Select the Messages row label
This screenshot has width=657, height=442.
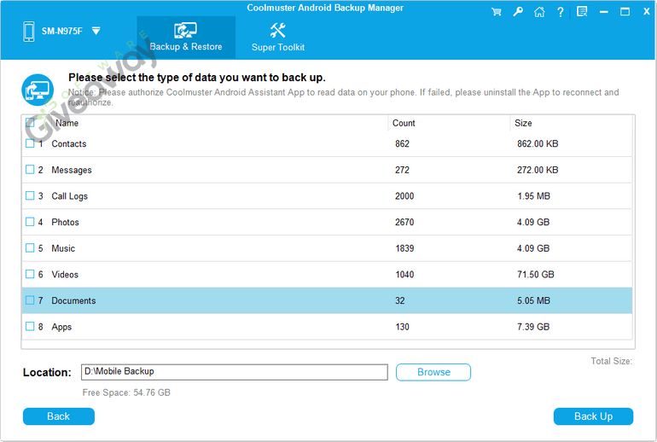coord(72,170)
